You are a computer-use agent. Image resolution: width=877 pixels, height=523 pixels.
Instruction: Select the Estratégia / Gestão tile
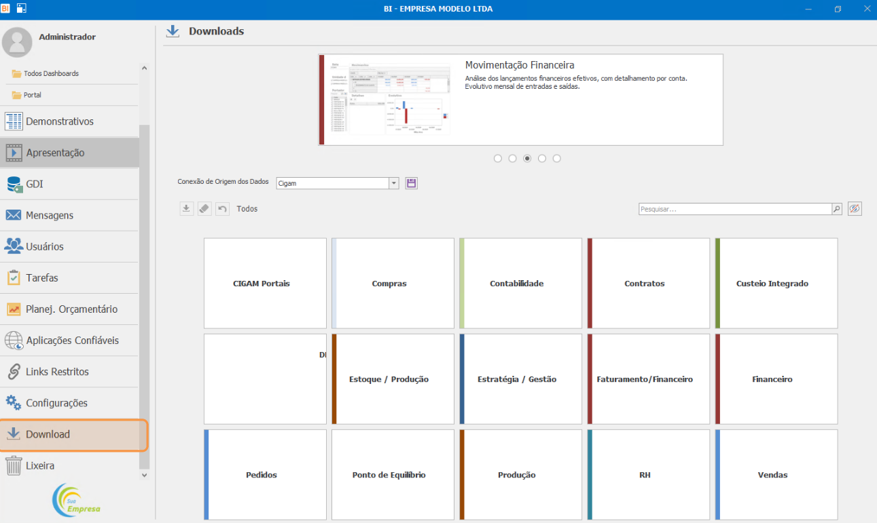[520, 379]
